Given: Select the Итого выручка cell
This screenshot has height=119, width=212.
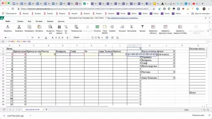Looking at the screenshot, I should [x=149, y=66].
